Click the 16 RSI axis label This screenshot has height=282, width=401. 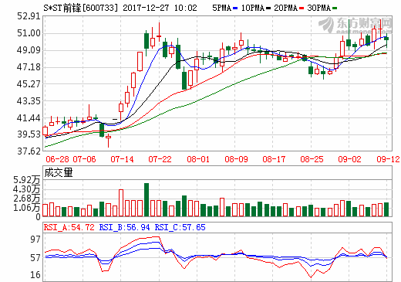coord(35,275)
